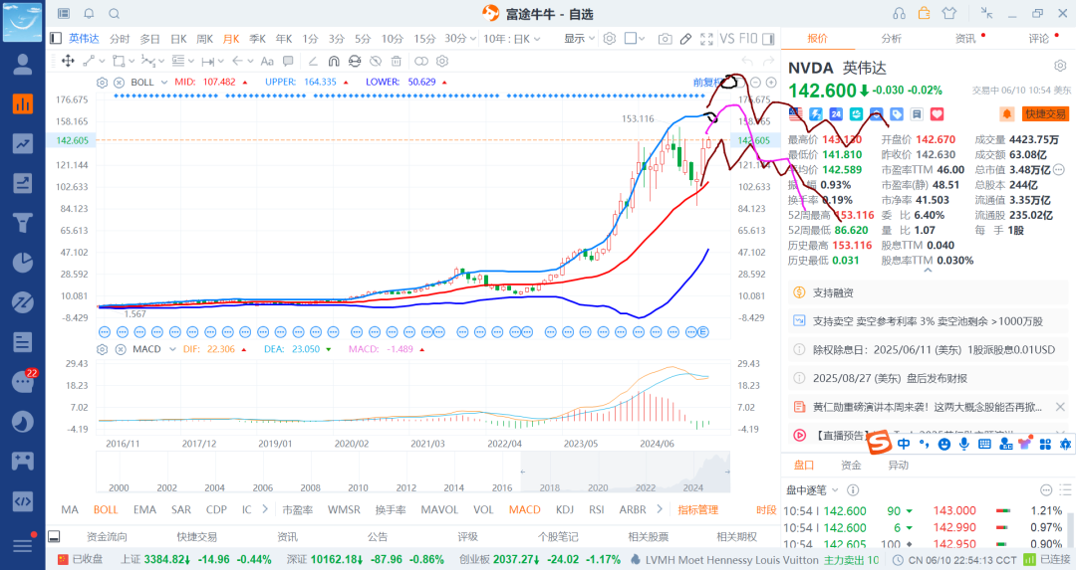
Task: Open the 10年:日K range dropdown
Action: coord(511,39)
